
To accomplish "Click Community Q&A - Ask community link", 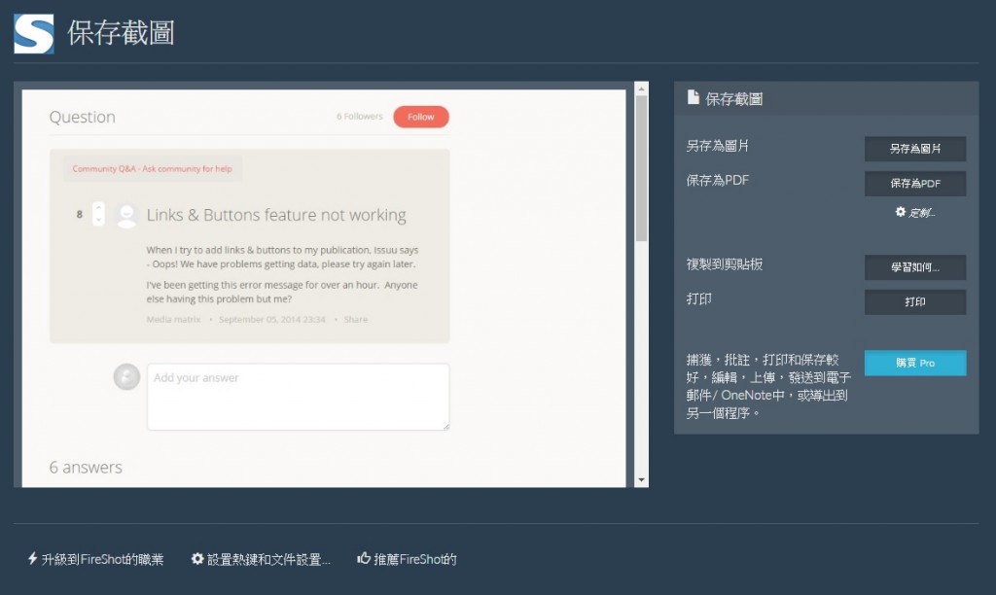I will pos(152,169).
